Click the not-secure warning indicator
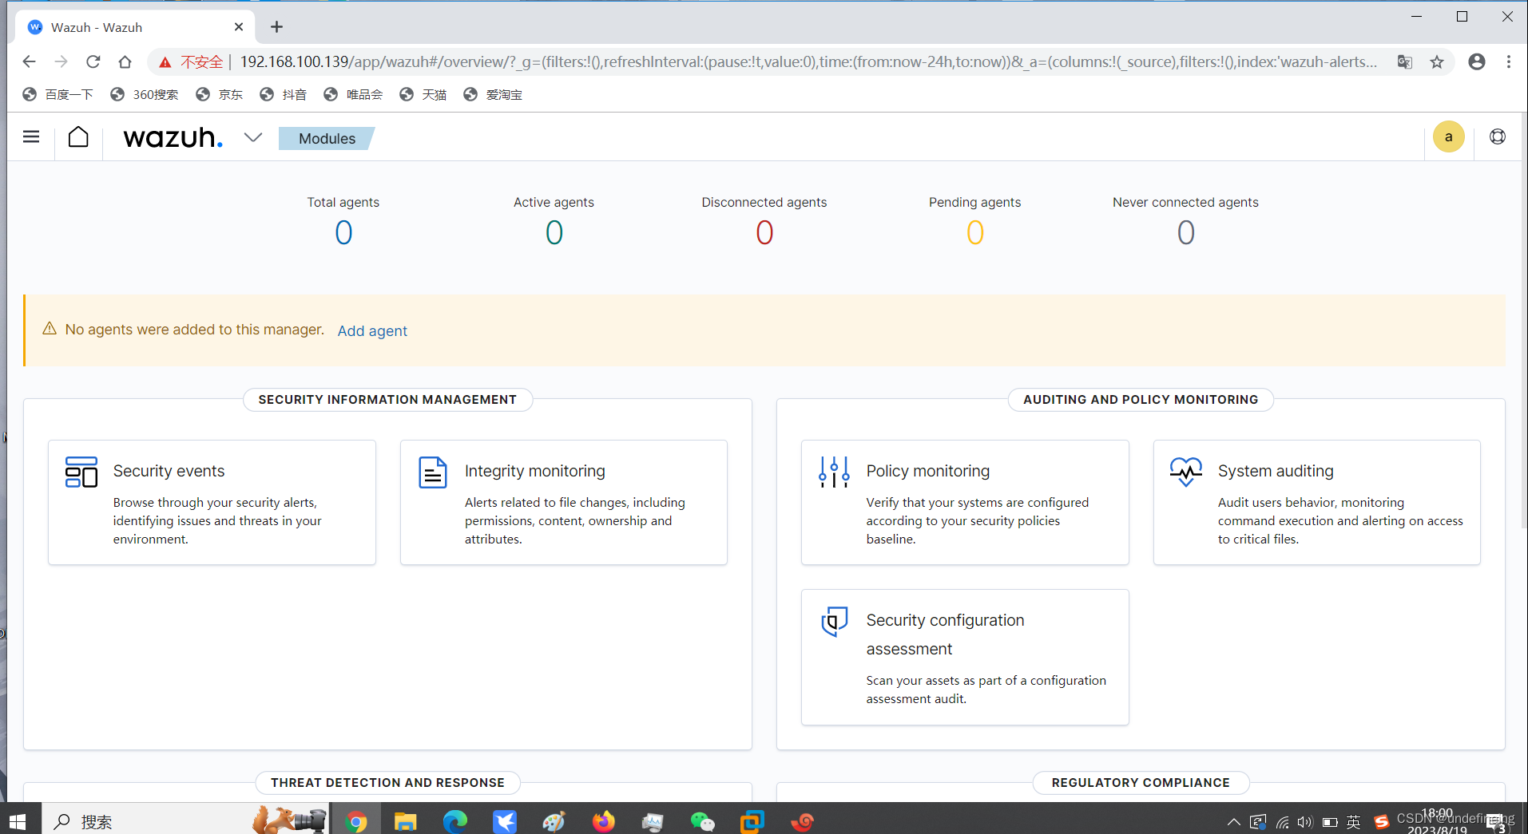 tap(191, 61)
